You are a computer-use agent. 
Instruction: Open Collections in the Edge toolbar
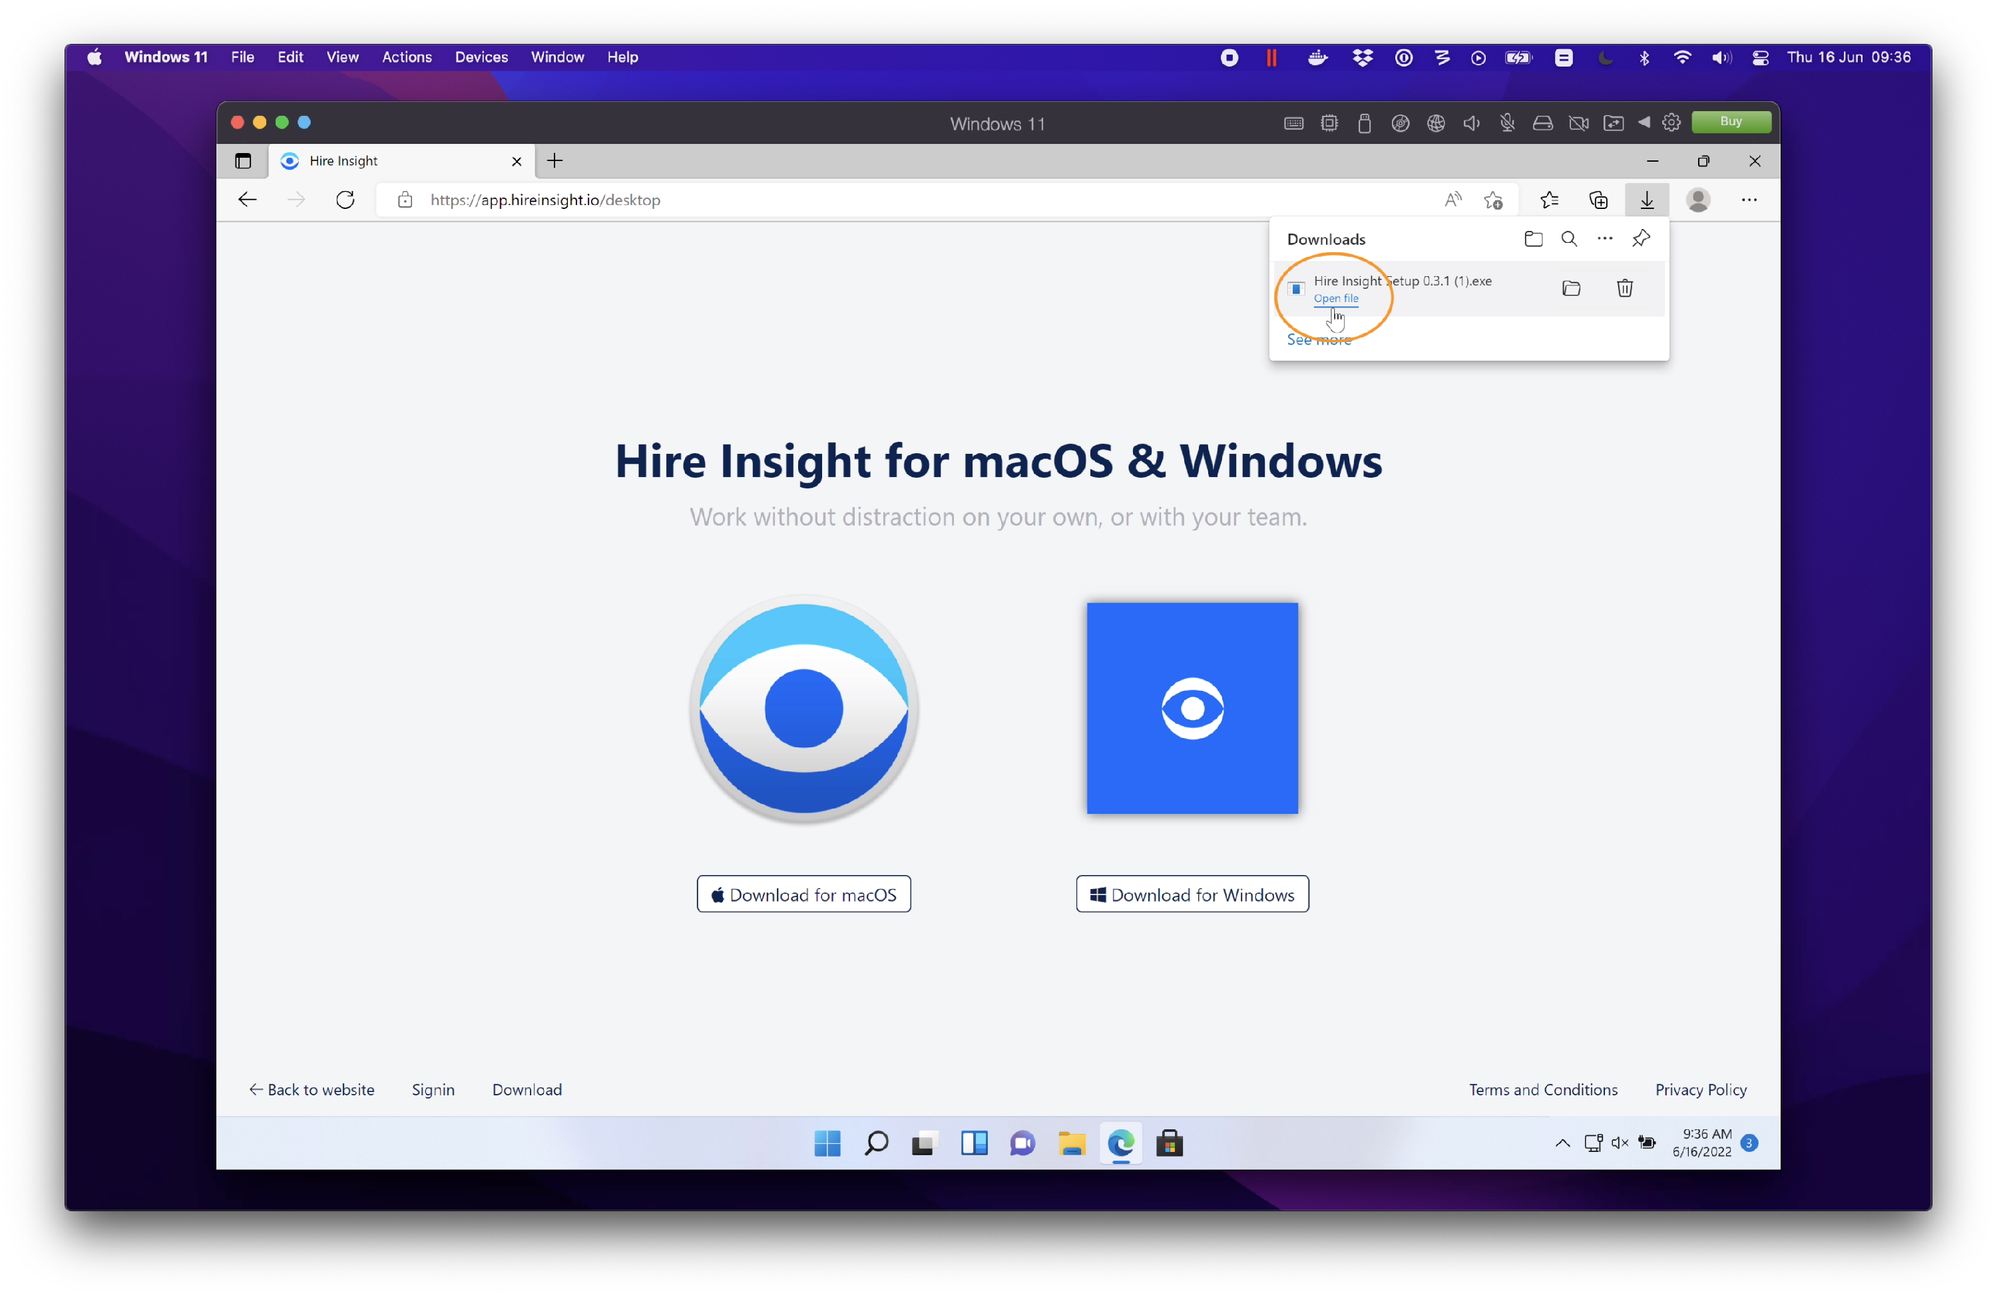click(x=1598, y=200)
